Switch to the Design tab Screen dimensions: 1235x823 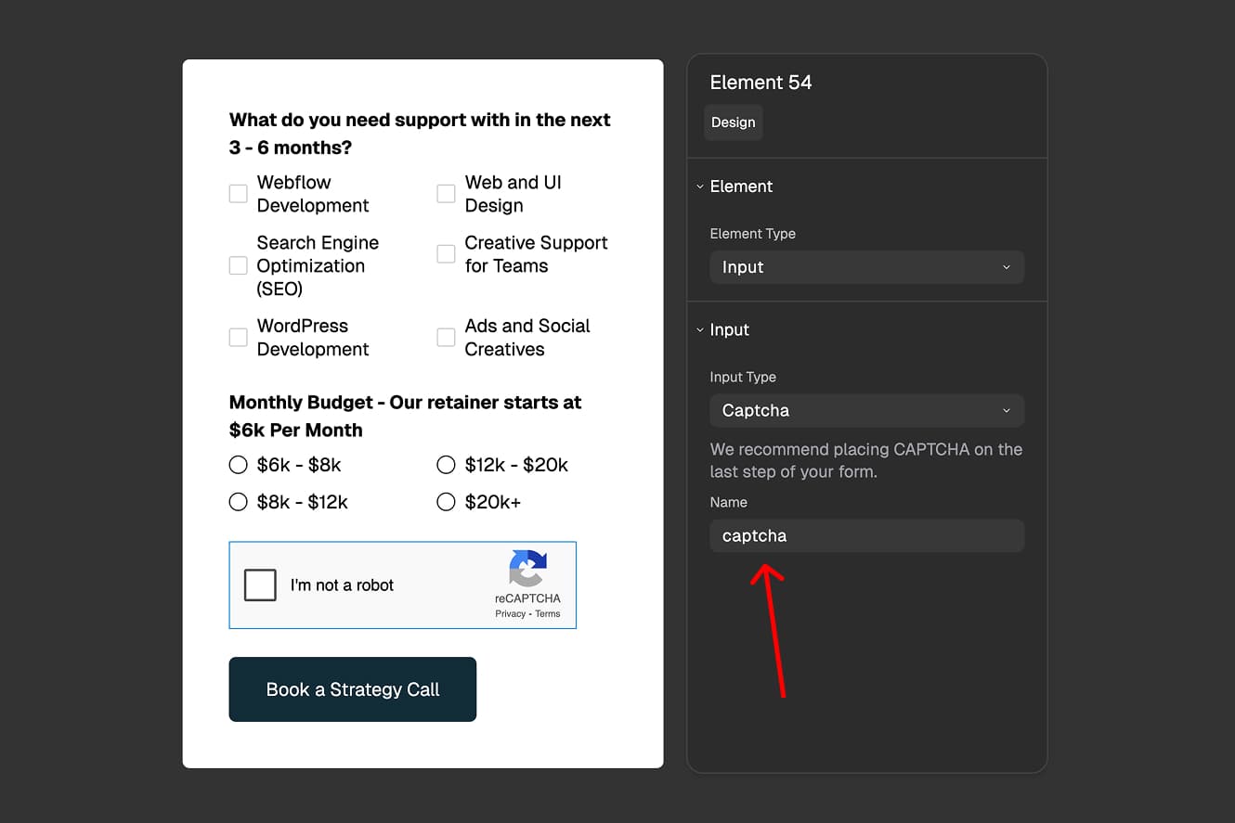pos(733,122)
